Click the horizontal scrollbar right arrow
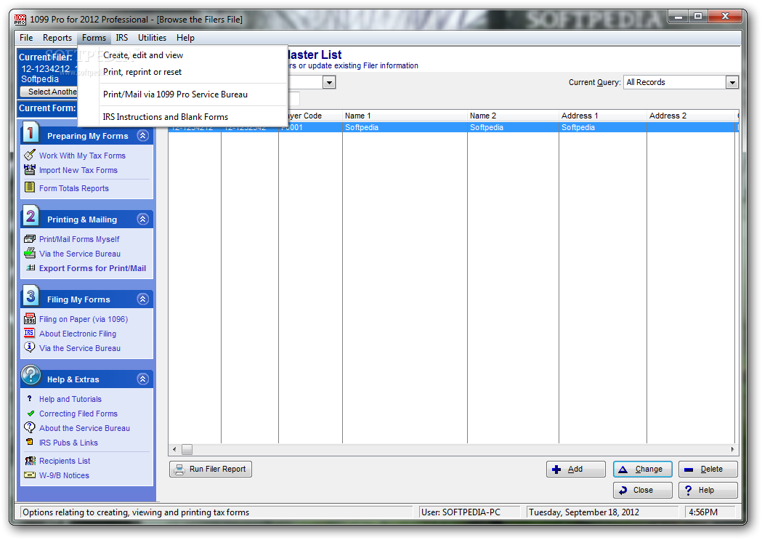 pyautogui.click(x=733, y=450)
